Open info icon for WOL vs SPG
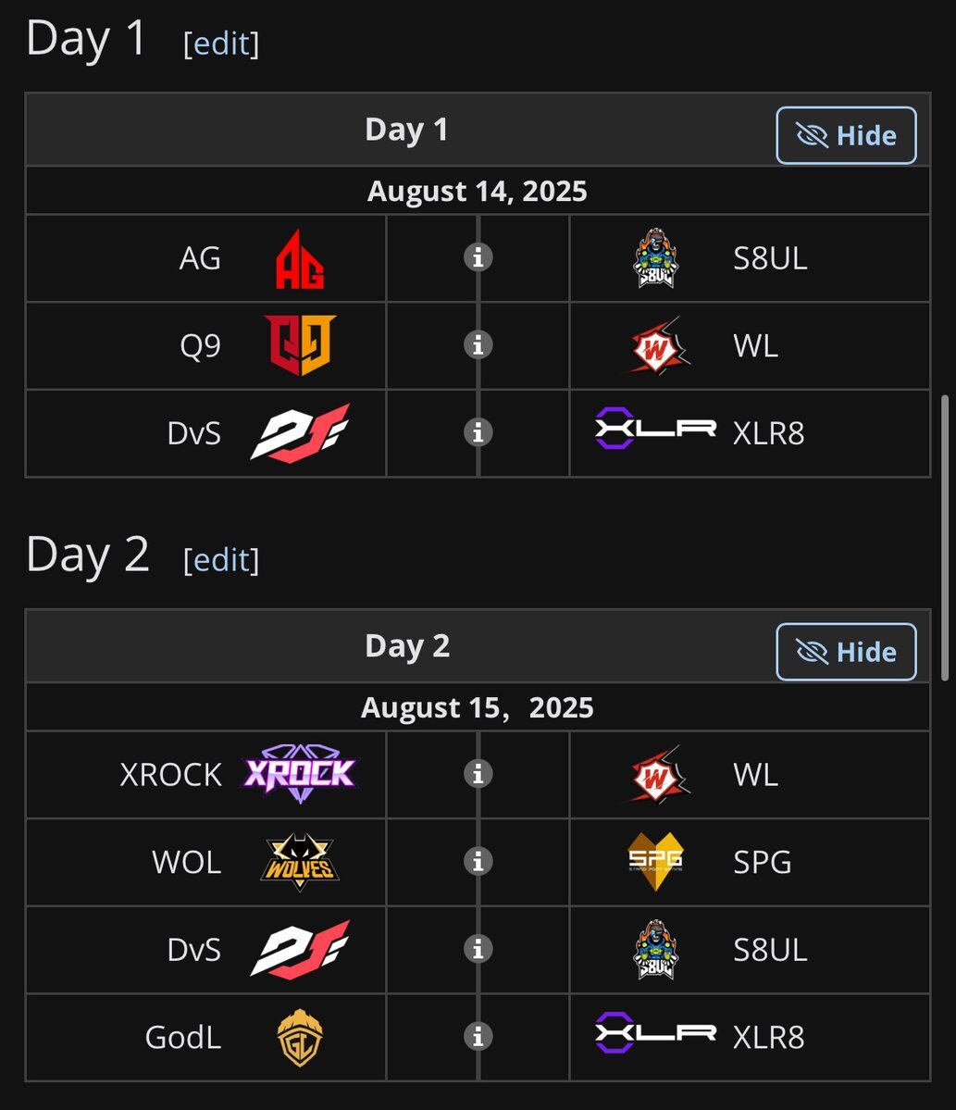The image size is (956, 1110). [x=478, y=861]
